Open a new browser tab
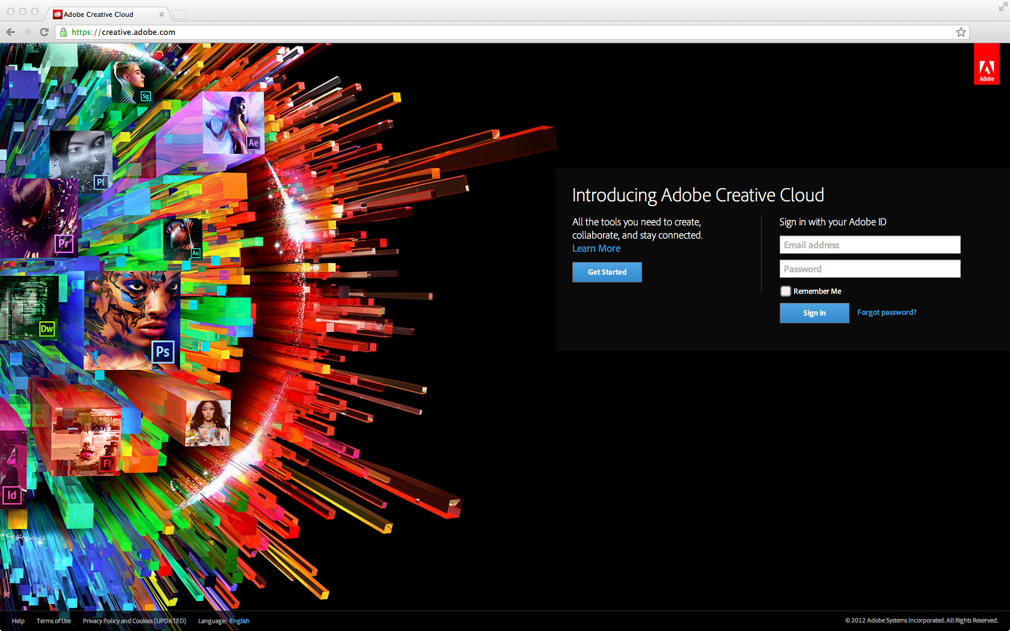 tap(180, 14)
